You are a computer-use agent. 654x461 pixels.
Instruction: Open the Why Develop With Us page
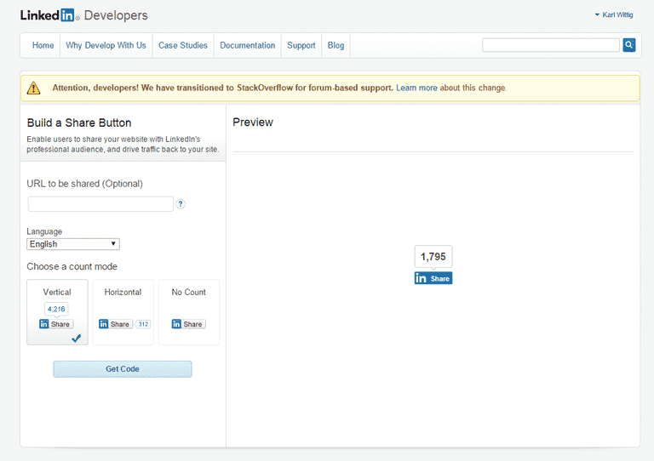click(106, 46)
